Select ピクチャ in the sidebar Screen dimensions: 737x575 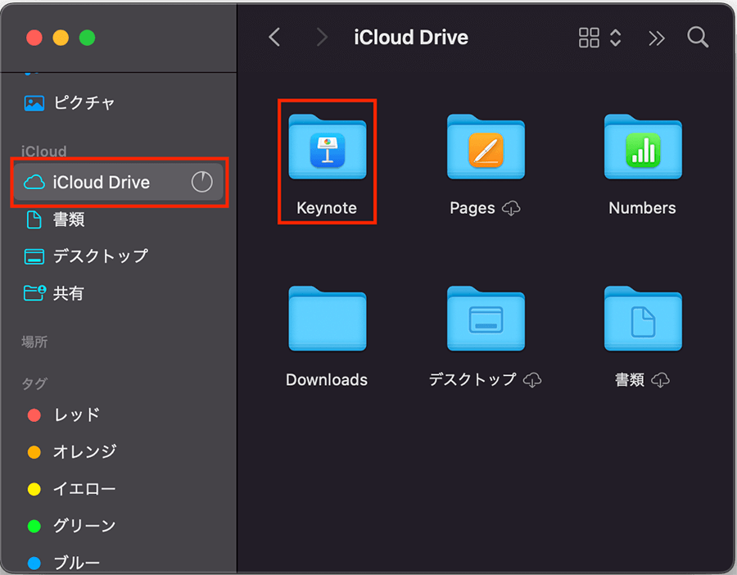[84, 103]
